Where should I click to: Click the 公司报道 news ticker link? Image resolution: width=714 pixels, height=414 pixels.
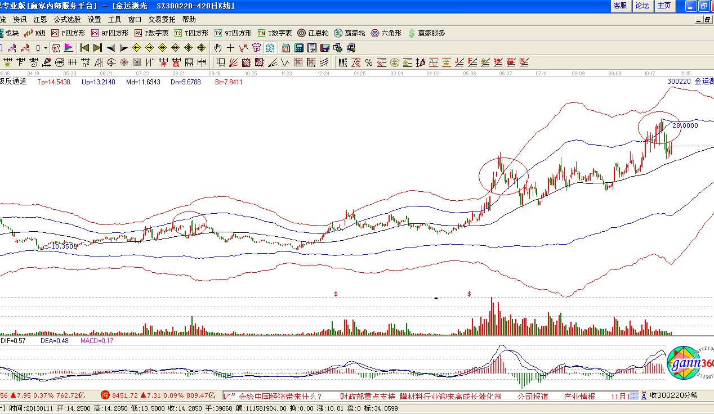coord(532,396)
